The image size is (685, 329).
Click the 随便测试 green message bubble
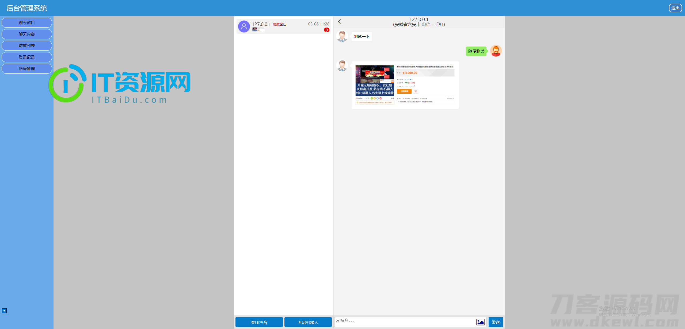tap(476, 51)
